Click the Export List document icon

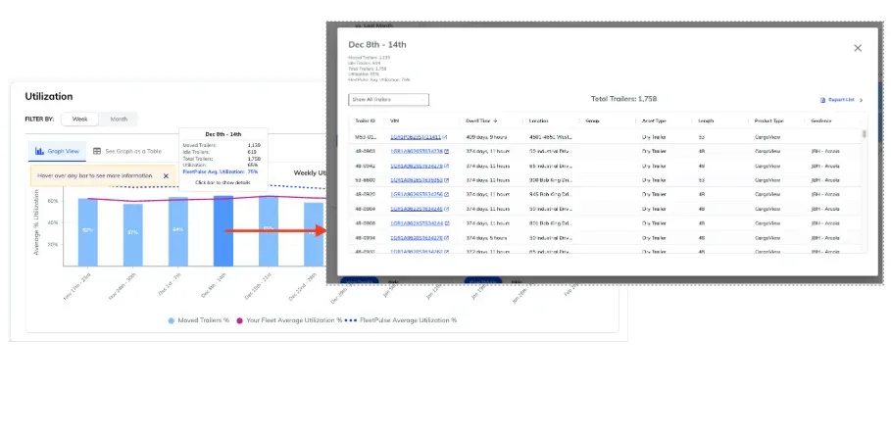pos(822,100)
